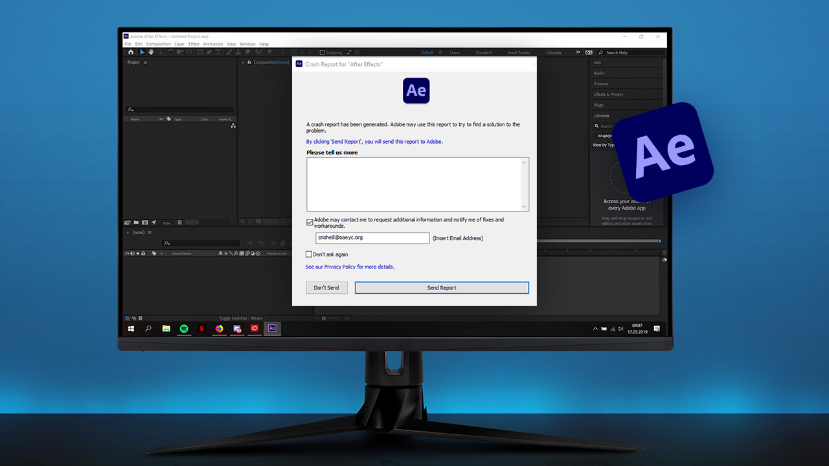Select the Selection arrow tool
The width and height of the screenshot is (829, 466).
pos(142,52)
